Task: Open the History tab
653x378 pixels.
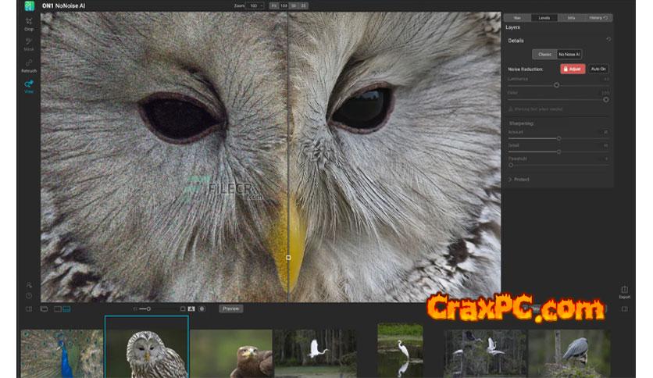Action: (x=598, y=17)
